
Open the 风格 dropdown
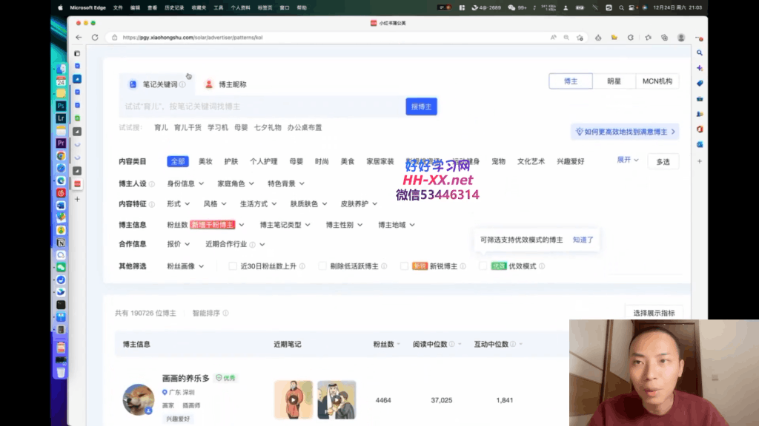click(215, 204)
